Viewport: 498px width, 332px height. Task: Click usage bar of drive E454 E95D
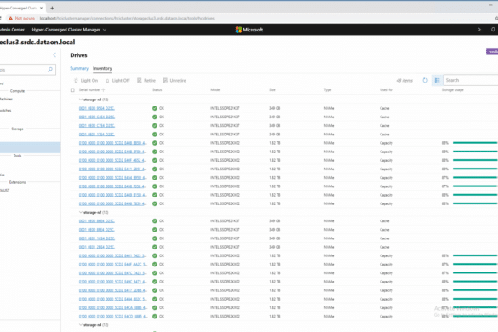click(475, 178)
